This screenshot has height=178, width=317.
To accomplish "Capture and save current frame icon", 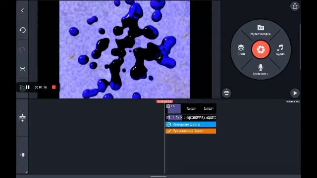I will (x=22, y=69).
